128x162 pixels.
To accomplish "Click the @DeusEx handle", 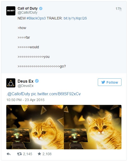I will [25, 86].
